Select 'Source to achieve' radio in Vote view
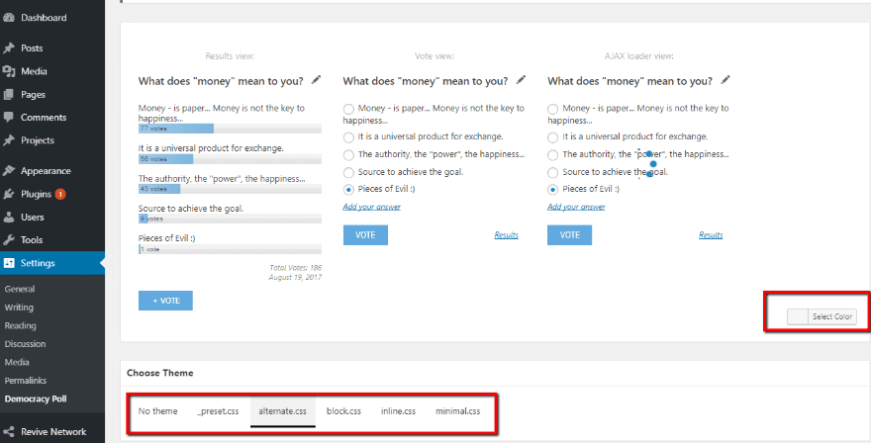Screen dimensions: 871x443 pyautogui.click(x=348, y=173)
